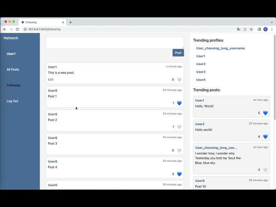
Task: Select the Following browser tab
Action: pos(42,22)
